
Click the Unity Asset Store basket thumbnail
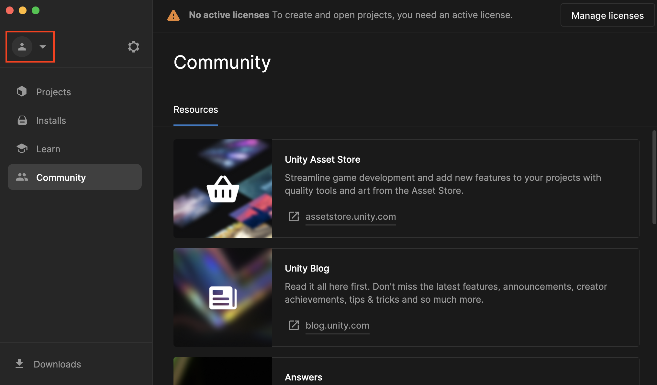pos(223,189)
